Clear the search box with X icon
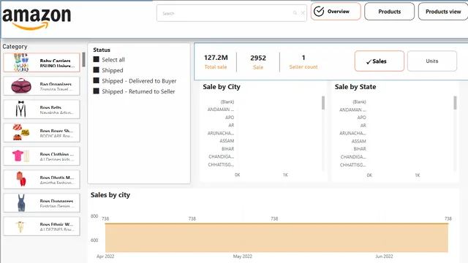This screenshot has height=263, width=468. (303, 13)
